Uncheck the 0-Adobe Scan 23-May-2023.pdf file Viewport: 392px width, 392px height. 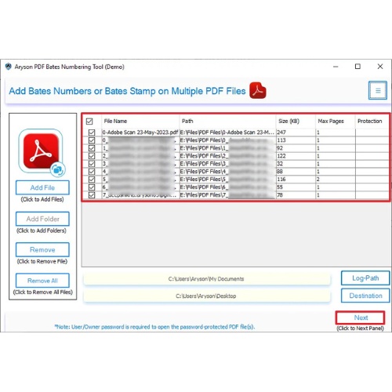[x=92, y=132]
